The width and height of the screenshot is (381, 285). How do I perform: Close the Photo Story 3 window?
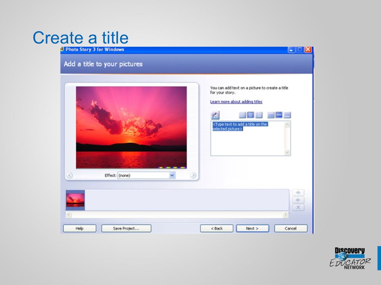(308, 50)
